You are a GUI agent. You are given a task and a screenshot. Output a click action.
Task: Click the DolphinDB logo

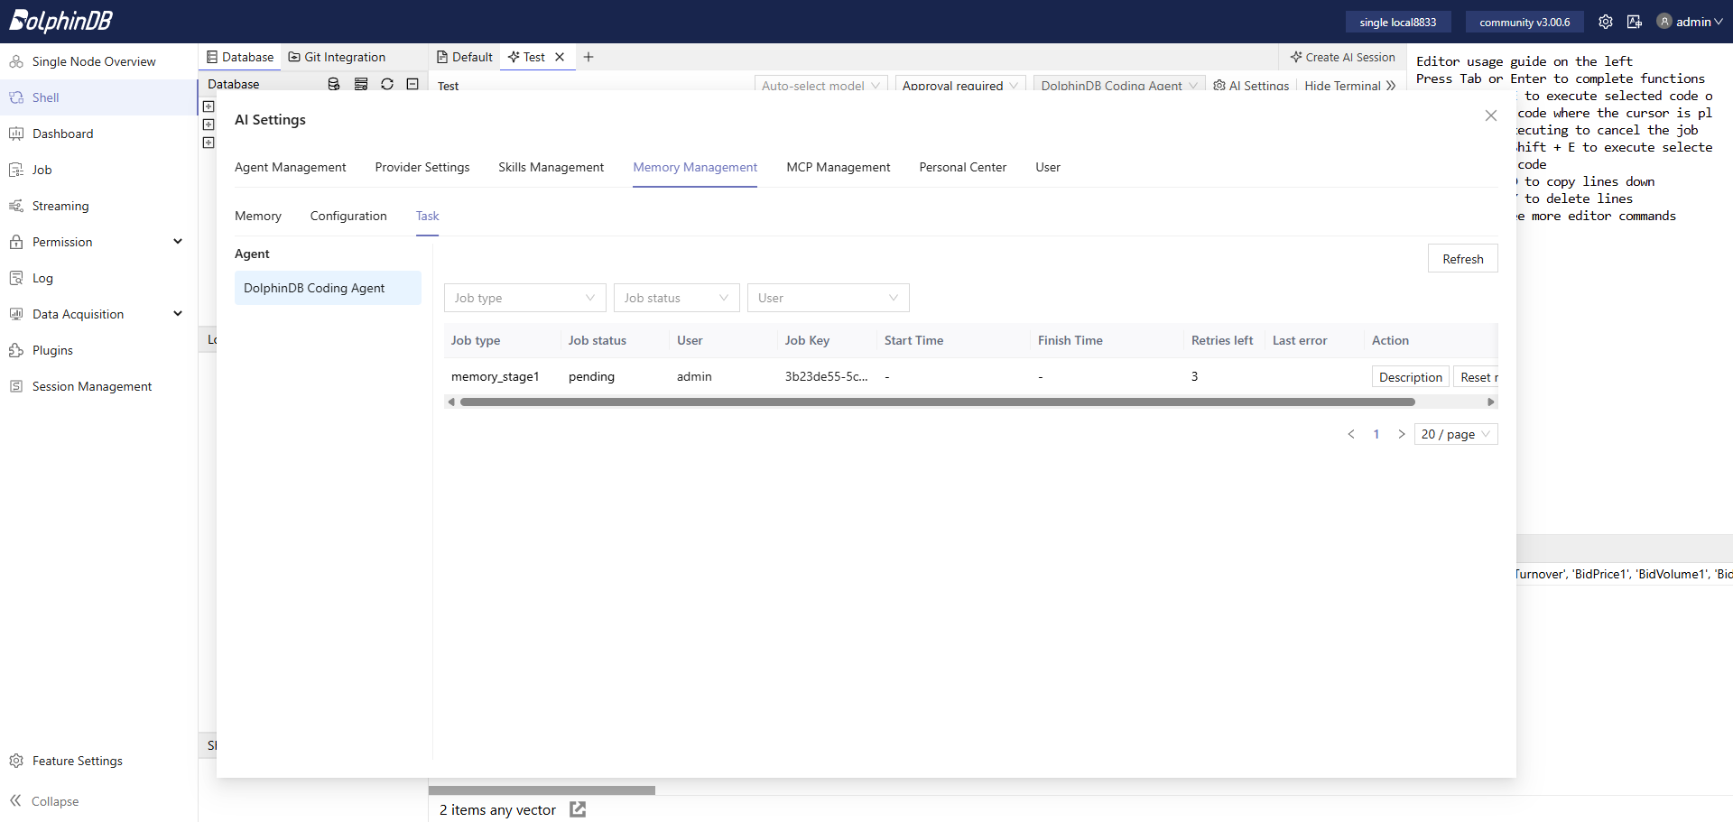(x=60, y=21)
